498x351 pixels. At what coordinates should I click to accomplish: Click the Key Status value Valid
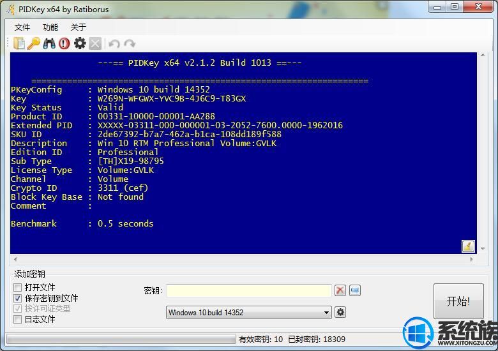tap(110, 108)
